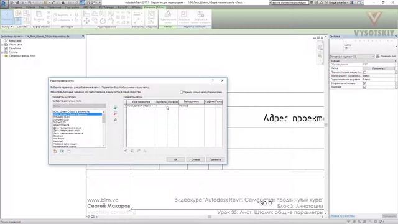This screenshot has height=224, width=398.
Task: Click the Rotate tool in the ribbon
Action: 103,21
